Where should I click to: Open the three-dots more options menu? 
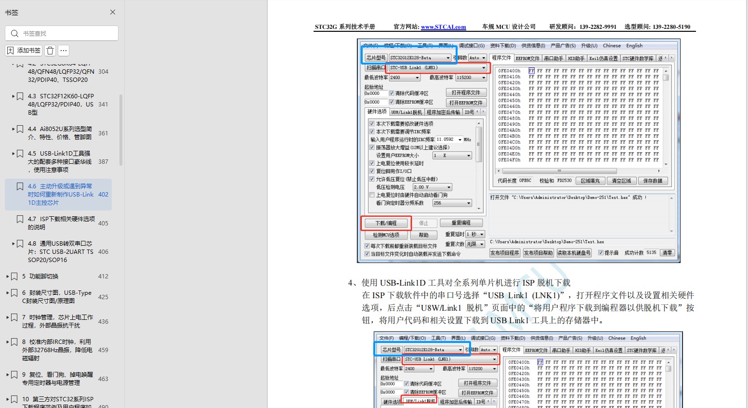[x=64, y=50]
